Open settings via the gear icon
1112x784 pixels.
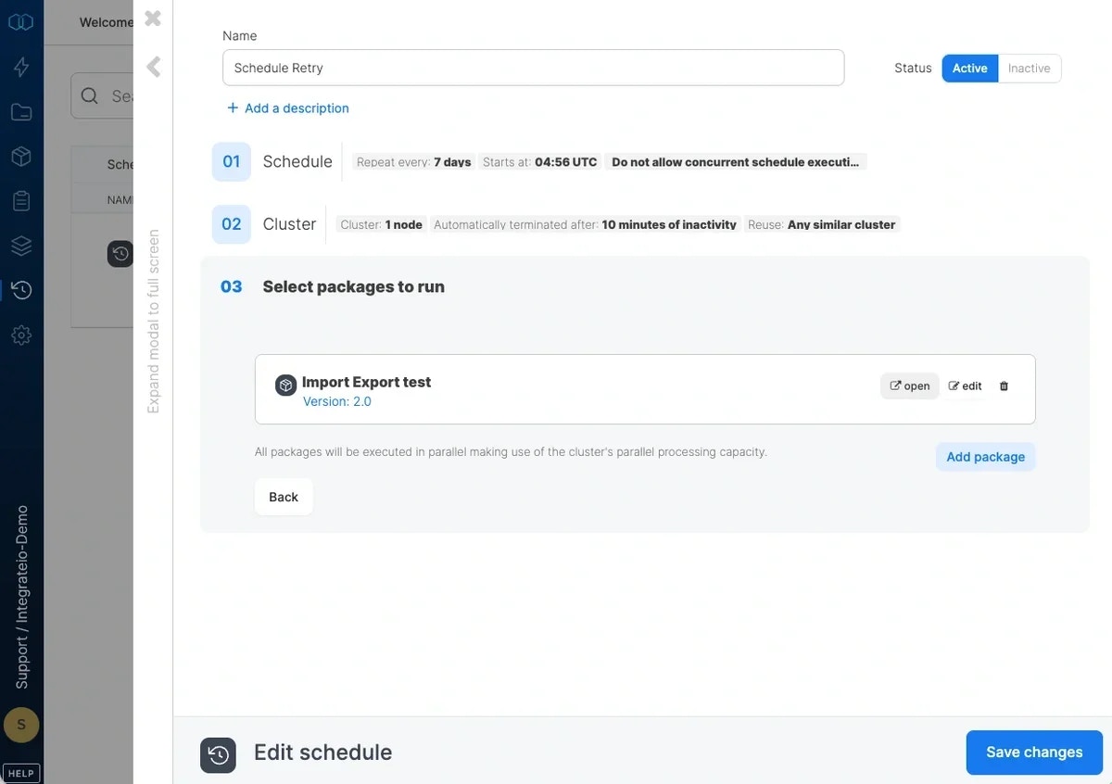point(21,335)
